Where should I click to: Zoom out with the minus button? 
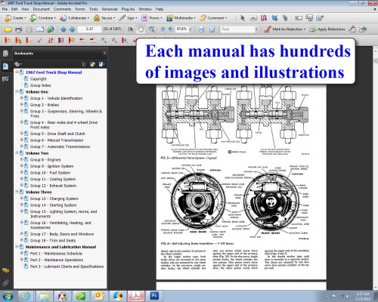(x=163, y=29)
